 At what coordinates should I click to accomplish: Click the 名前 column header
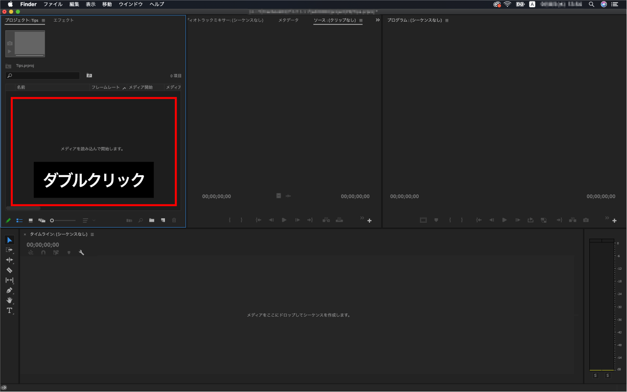click(21, 87)
